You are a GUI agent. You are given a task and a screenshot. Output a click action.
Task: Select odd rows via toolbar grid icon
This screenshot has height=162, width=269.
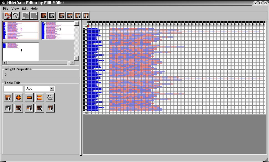pyautogui.click(x=62, y=16)
